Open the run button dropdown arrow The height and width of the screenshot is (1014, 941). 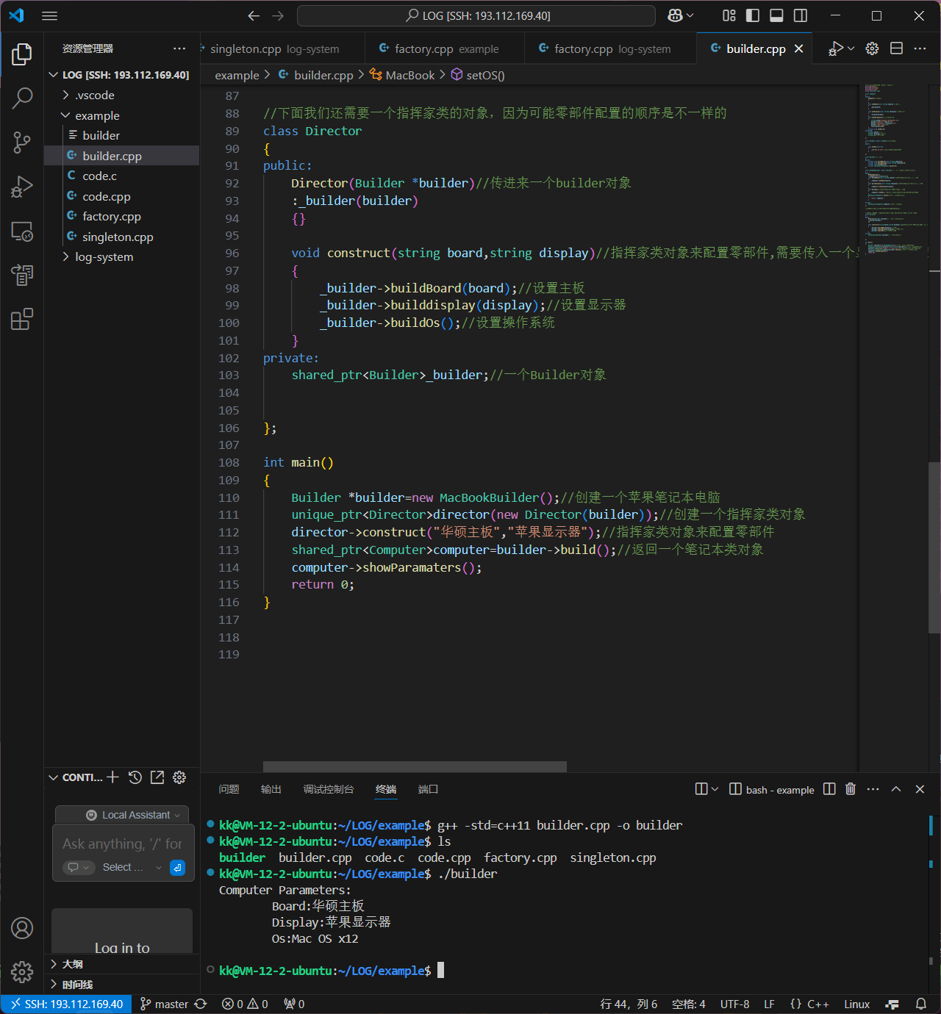851,48
